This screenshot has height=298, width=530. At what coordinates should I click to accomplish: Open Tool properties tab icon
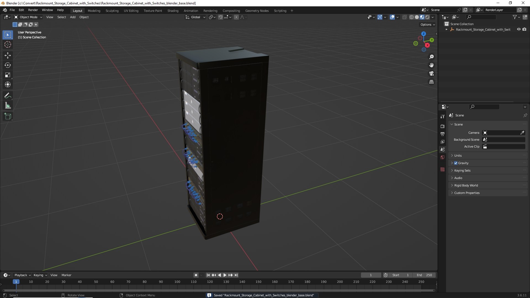pos(442,116)
